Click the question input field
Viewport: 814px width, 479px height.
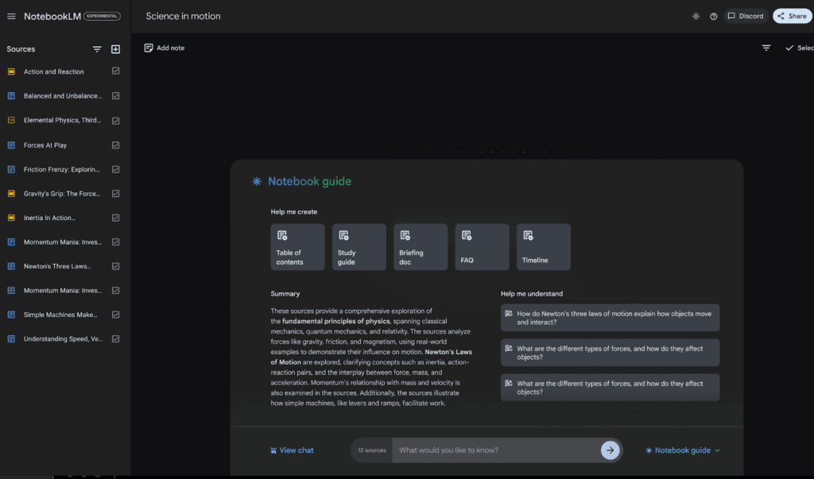496,450
